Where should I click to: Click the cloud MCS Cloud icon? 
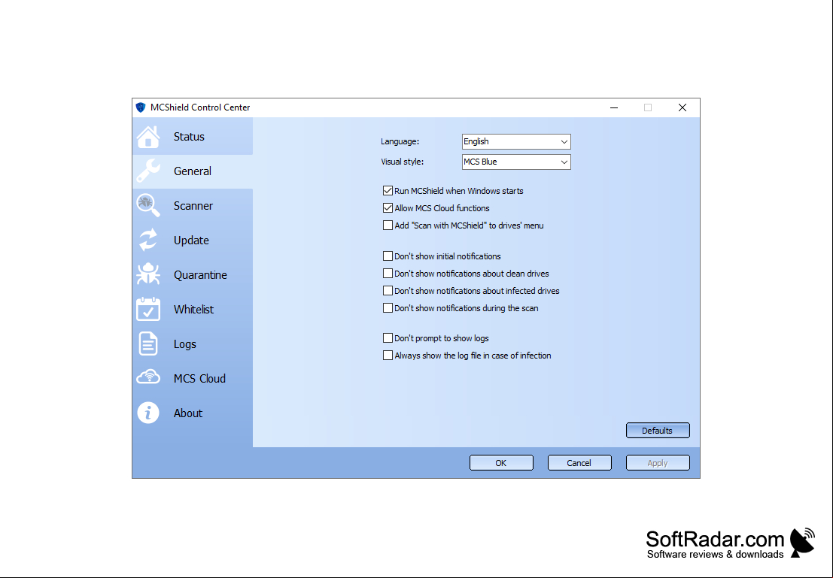pyautogui.click(x=148, y=377)
